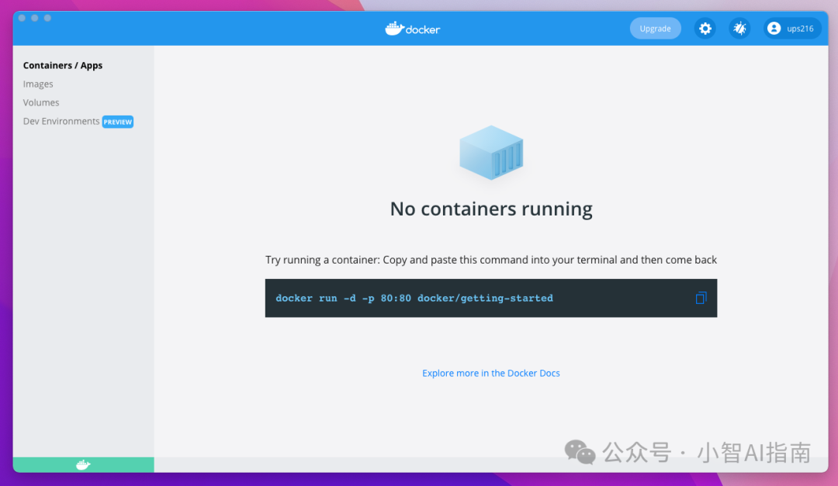Click the user avatar icon

coord(774,29)
